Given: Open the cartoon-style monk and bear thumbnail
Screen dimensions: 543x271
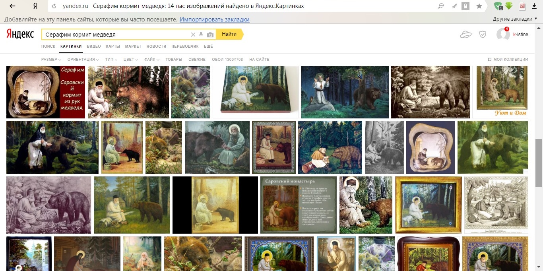Looking at the screenshot, I should [x=330, y=147].
